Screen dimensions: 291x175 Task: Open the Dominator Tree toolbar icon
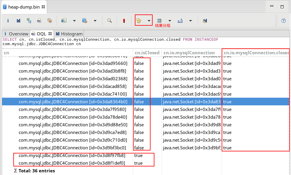29,21
